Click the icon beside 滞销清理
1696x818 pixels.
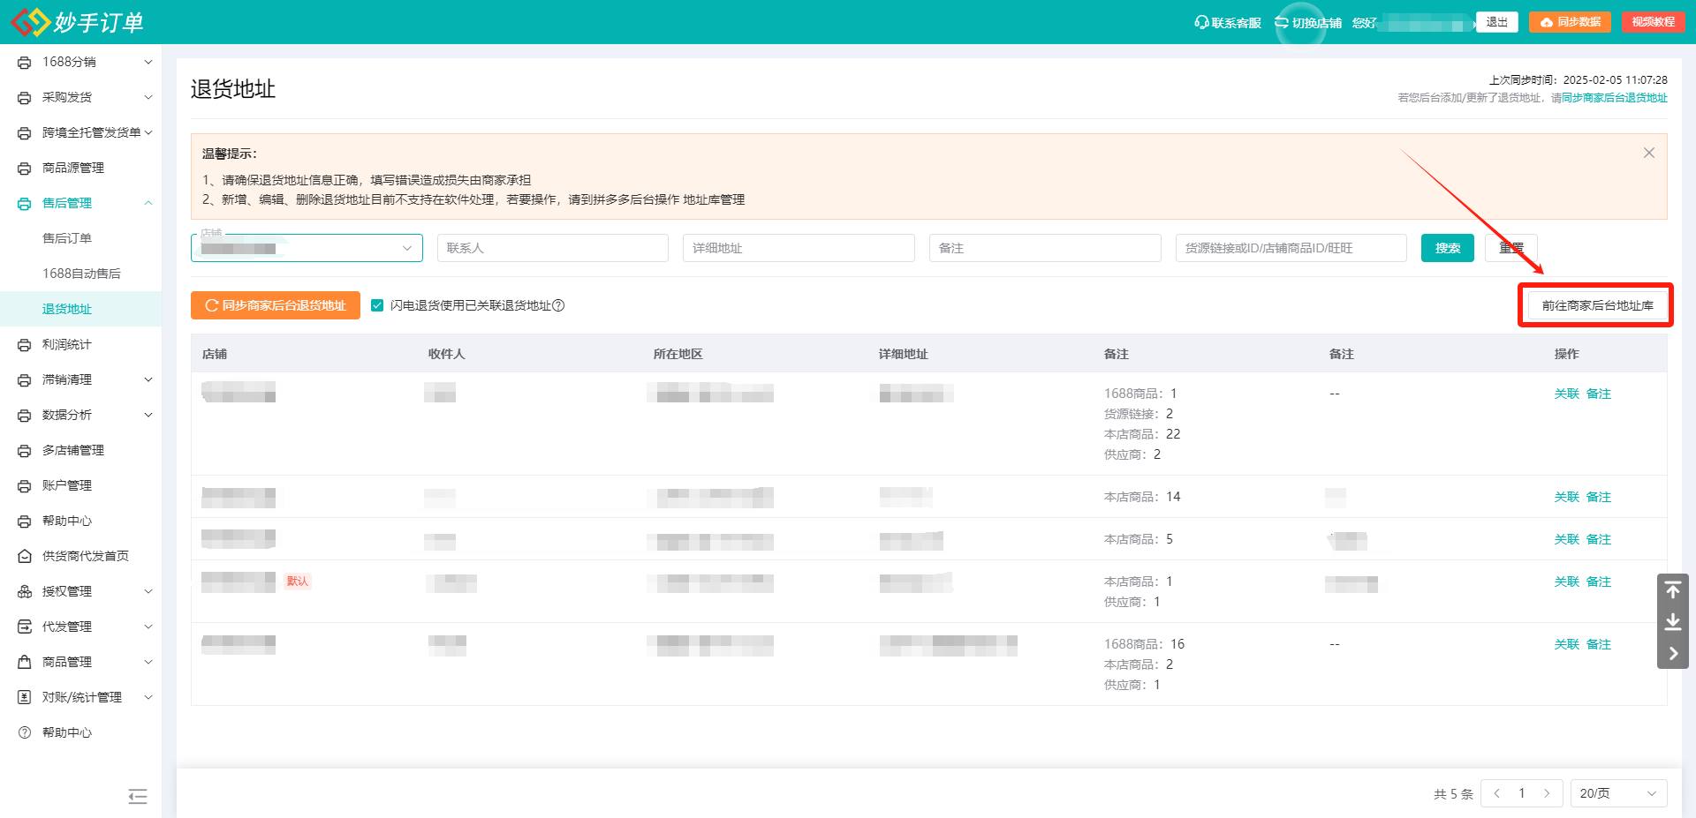pos(25,380)
